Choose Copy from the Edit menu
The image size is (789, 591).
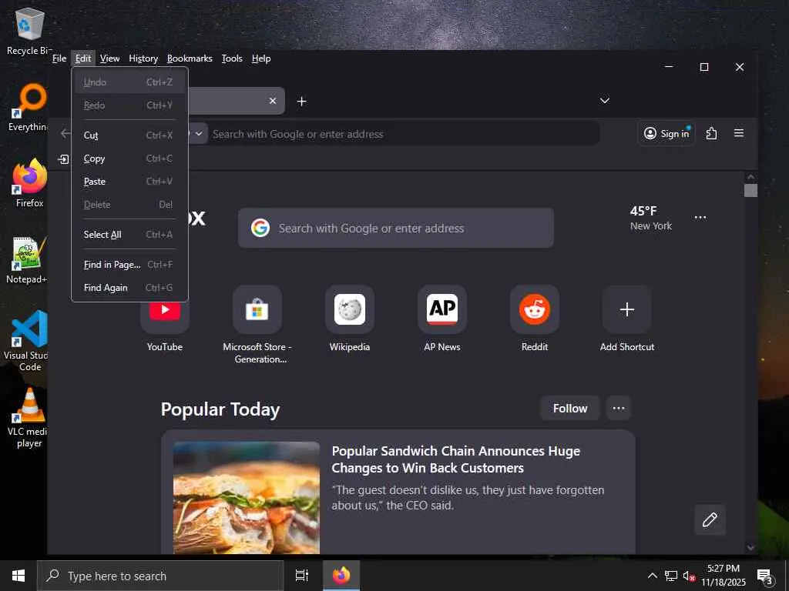coord(129,159)
